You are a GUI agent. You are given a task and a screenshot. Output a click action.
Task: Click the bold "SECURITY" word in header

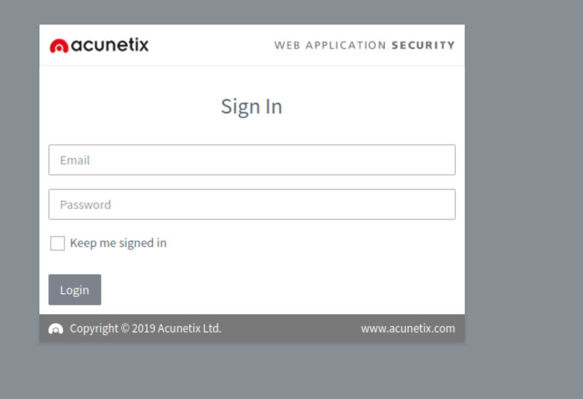pos(423,45)
